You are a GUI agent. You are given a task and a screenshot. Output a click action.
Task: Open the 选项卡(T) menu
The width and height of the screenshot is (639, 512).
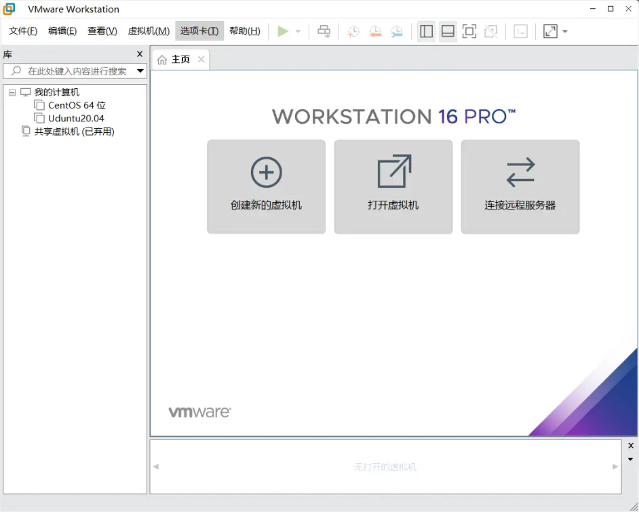[199, 31]
